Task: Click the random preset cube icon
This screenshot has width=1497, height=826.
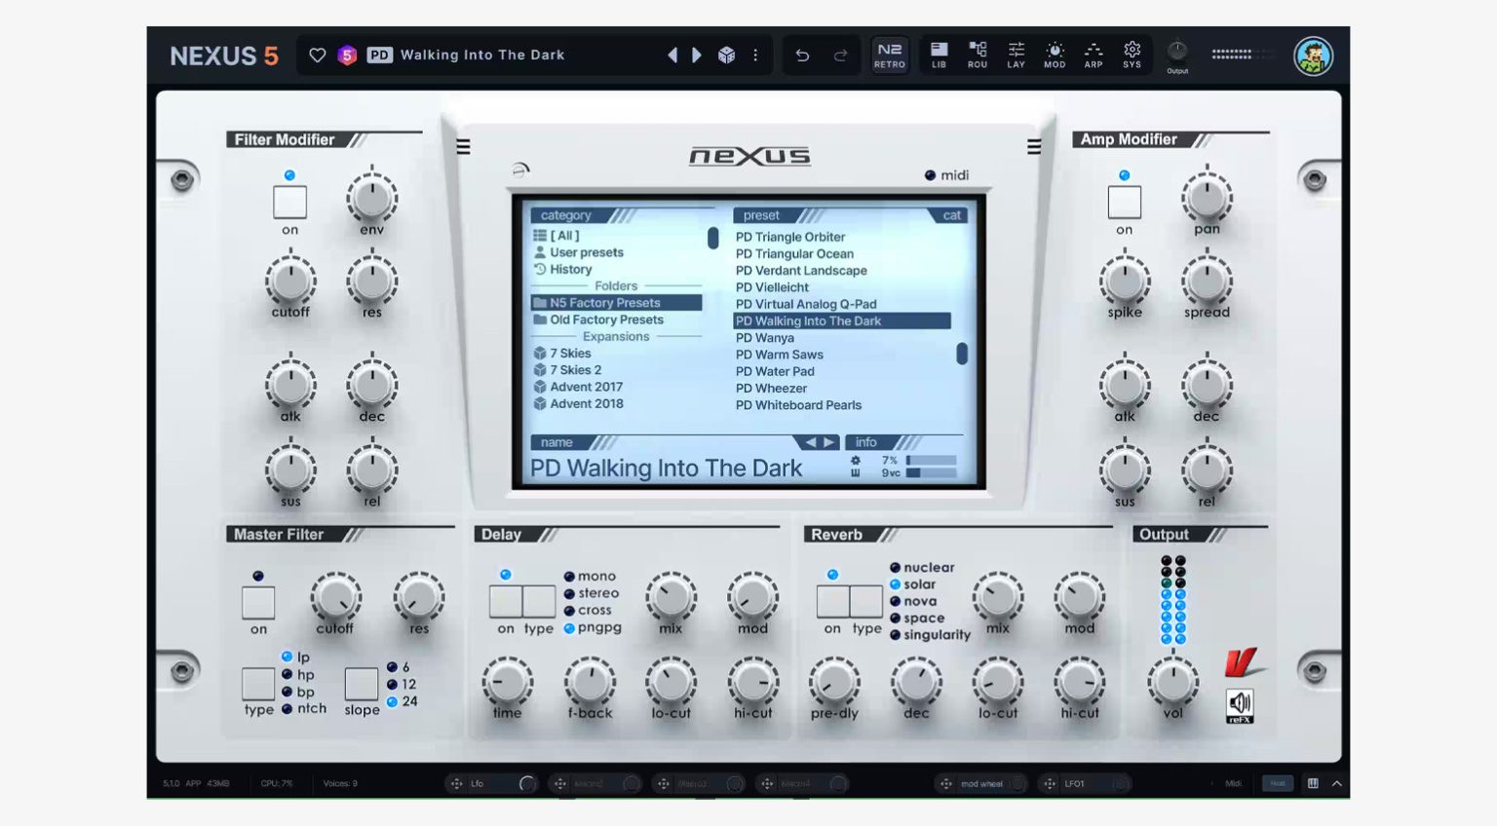Action: pyautogui.click(x=726, y=56)
